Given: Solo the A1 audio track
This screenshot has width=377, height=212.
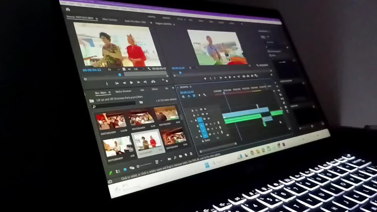Looking at the screenshot, I should [215, 124].
